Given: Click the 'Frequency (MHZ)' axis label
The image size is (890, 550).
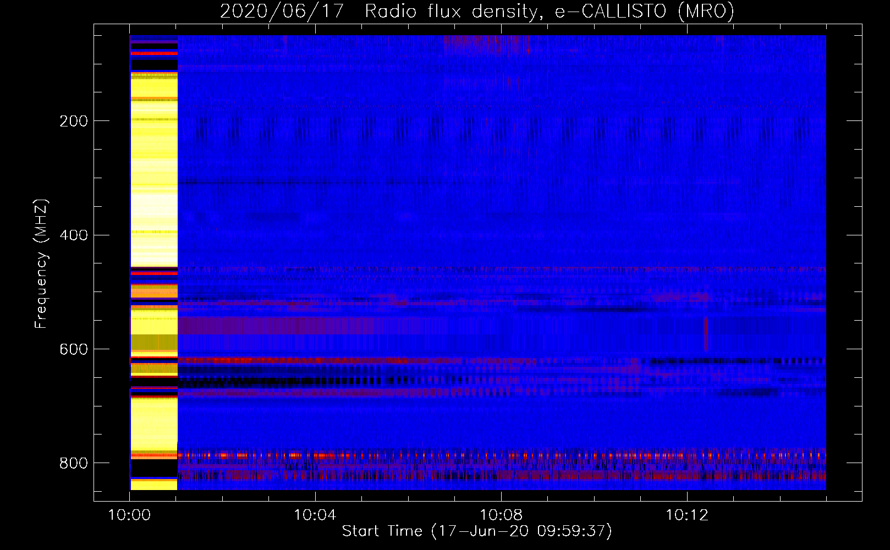Looking at the screenshot, I should click(41, 264).
